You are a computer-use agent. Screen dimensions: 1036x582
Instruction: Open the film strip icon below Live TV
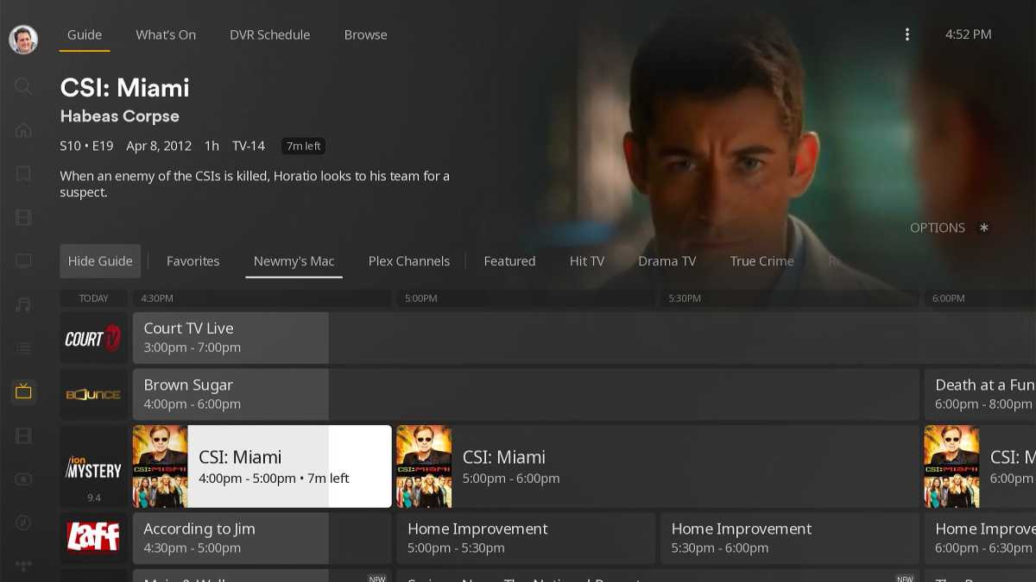tap(23, 436)
